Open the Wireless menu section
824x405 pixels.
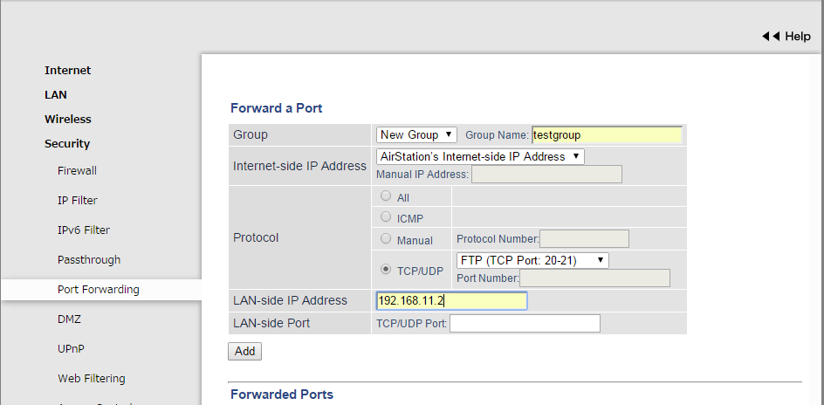coord(68,120)
